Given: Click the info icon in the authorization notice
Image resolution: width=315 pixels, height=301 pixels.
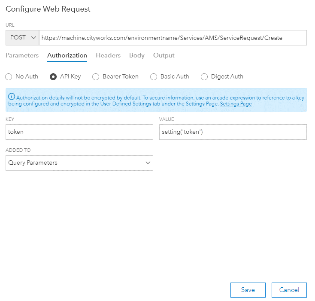Looking at the screenshot, I should (x=12, y=97).
